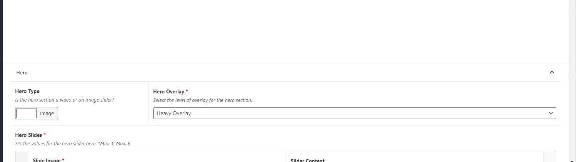Click the red asterisk beside Hero Slides
Screen dimensions: 576x162
[x=45, y=135]
